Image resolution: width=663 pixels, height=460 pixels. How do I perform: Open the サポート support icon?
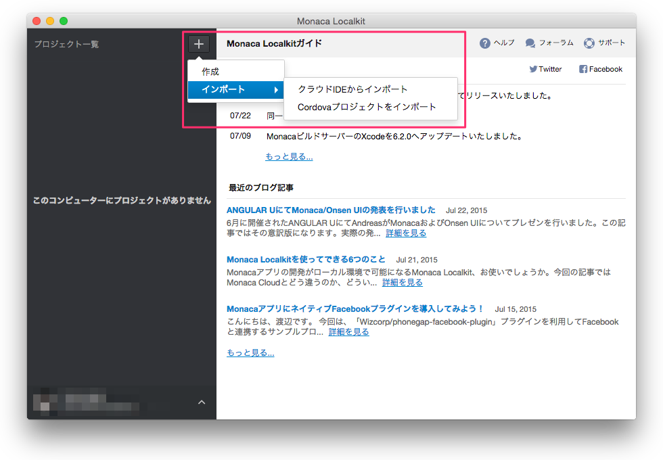589,43
